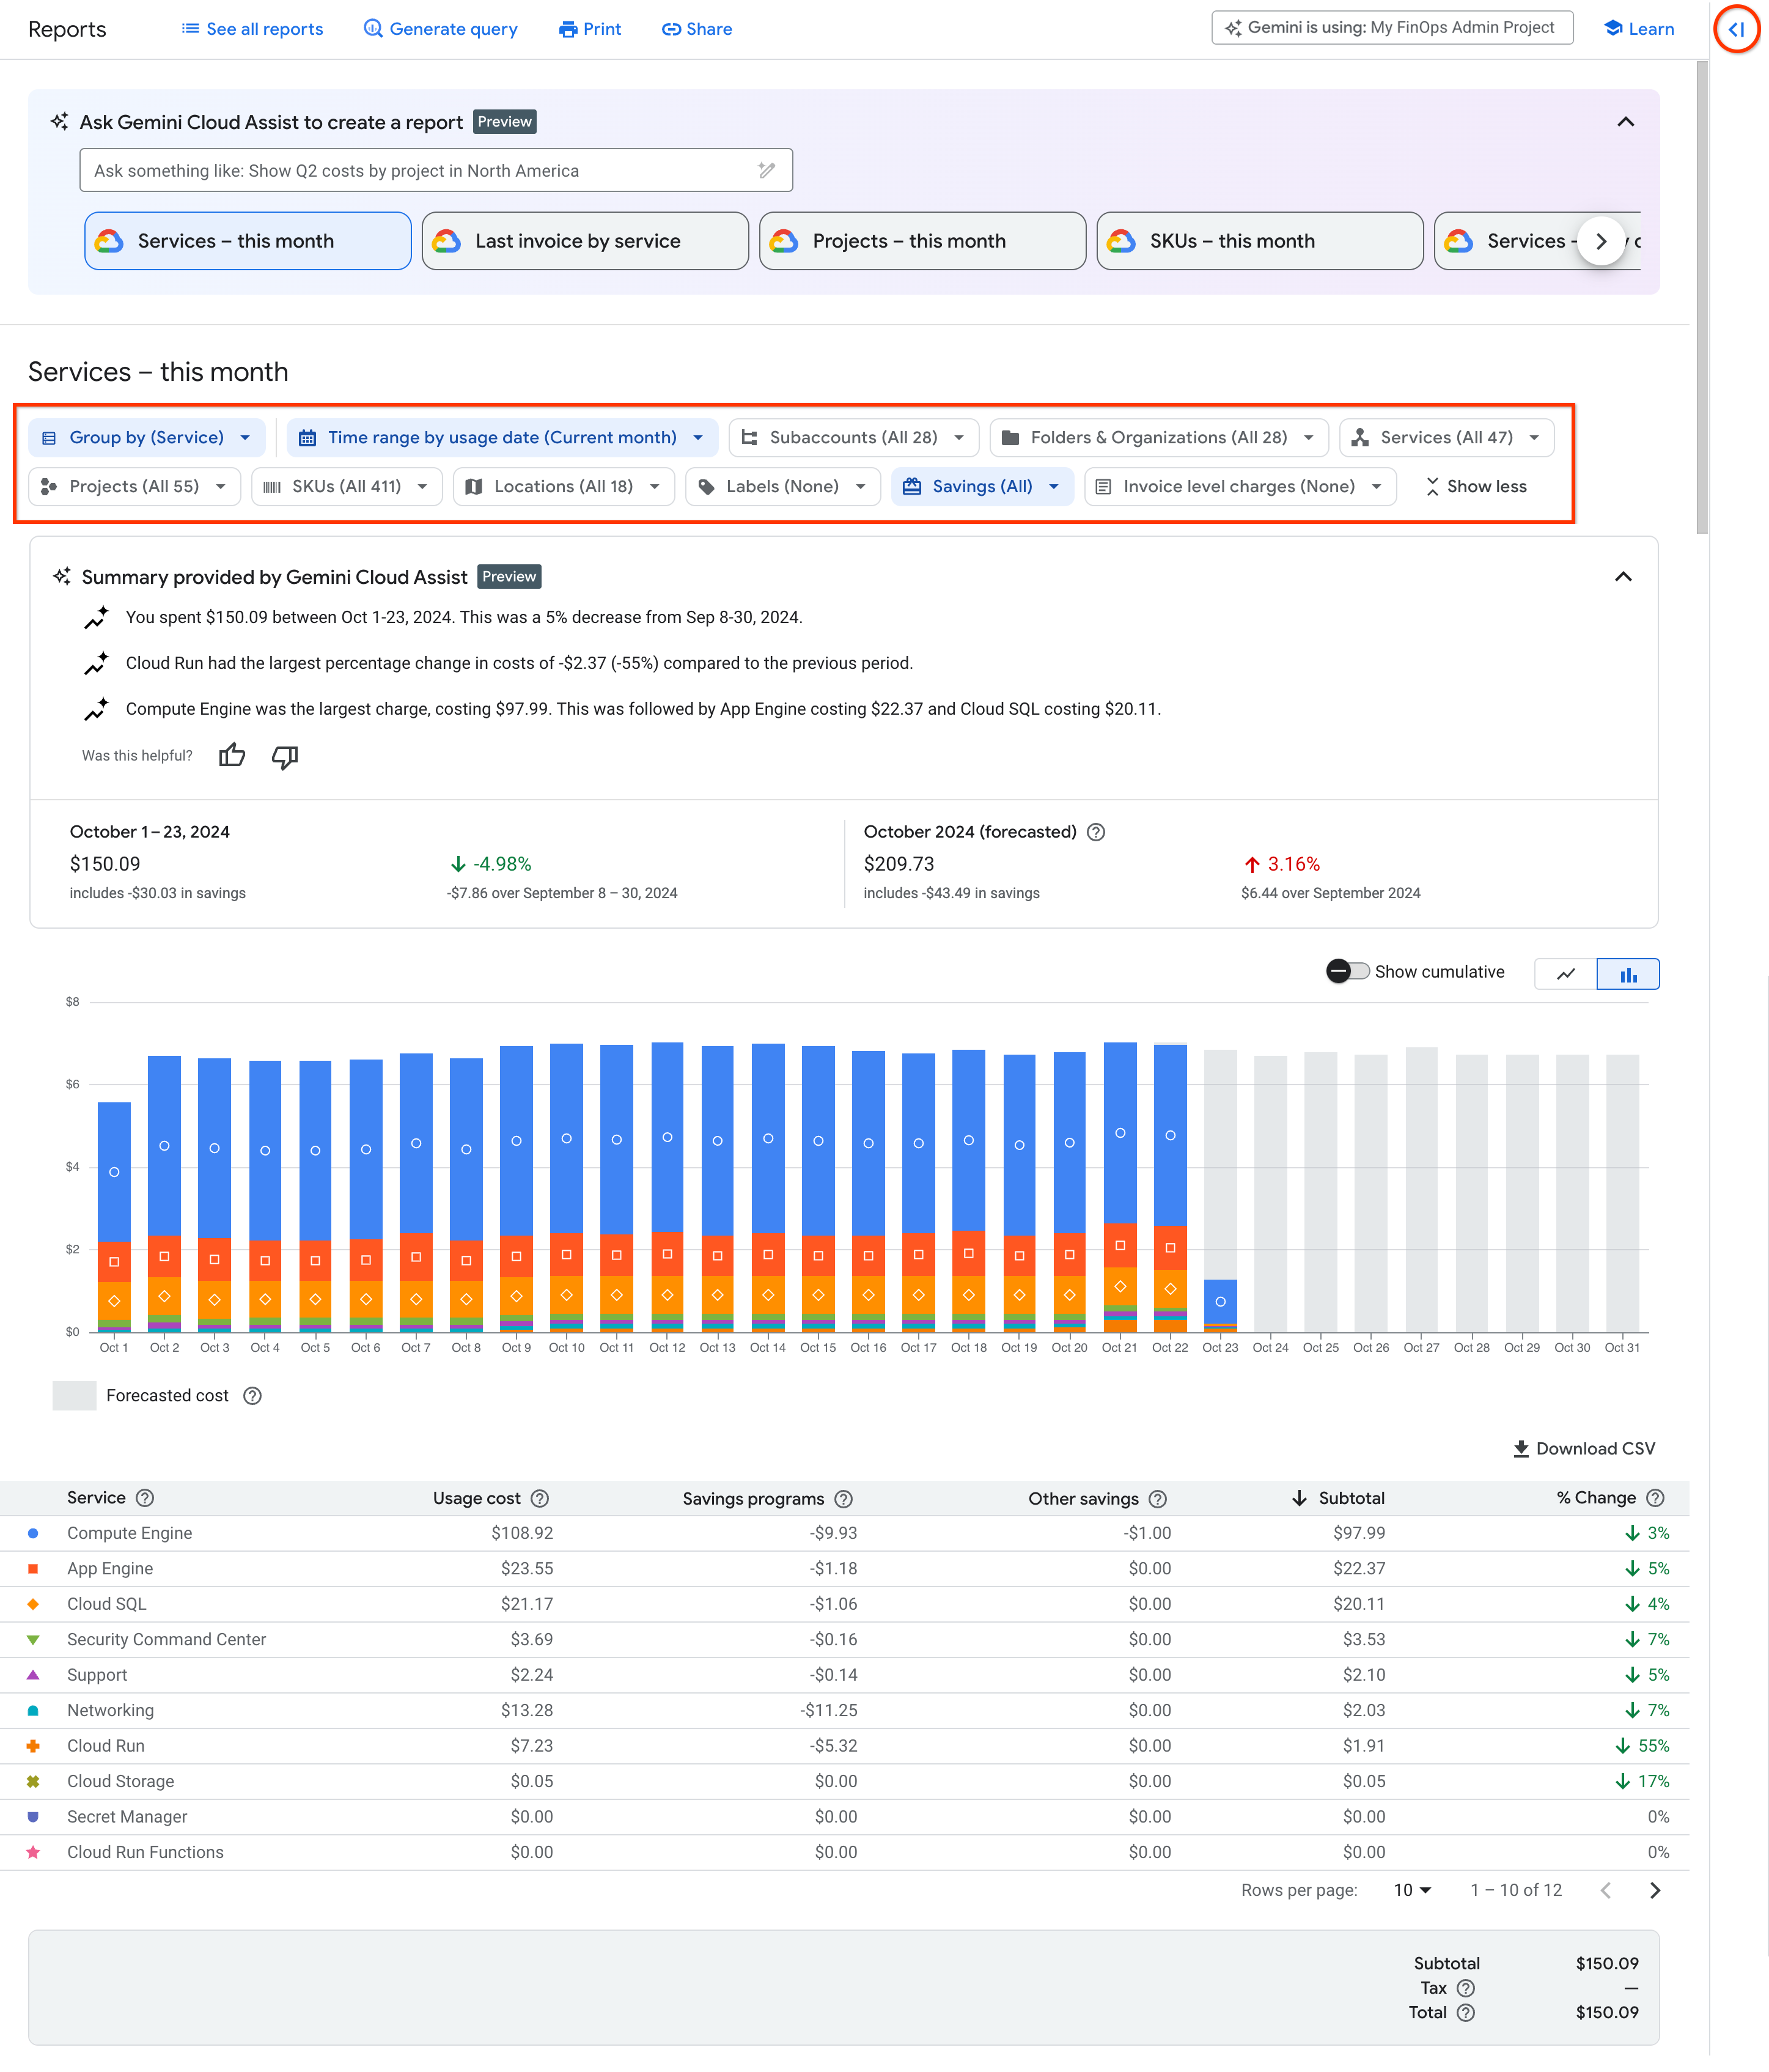
Task: Expand the Savings (All) filter dropdown
Action: (x=982, y=486)
